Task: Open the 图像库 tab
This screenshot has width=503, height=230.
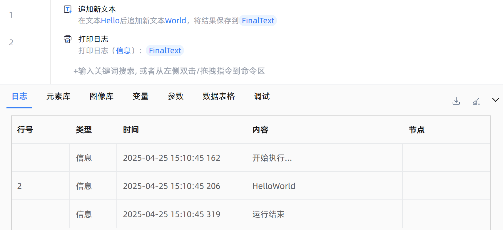Action: [x=101, y=96]
